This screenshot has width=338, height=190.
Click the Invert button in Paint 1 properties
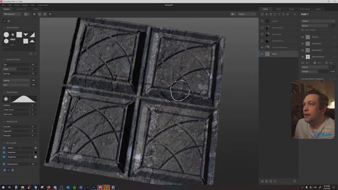[x=317, y=63]
